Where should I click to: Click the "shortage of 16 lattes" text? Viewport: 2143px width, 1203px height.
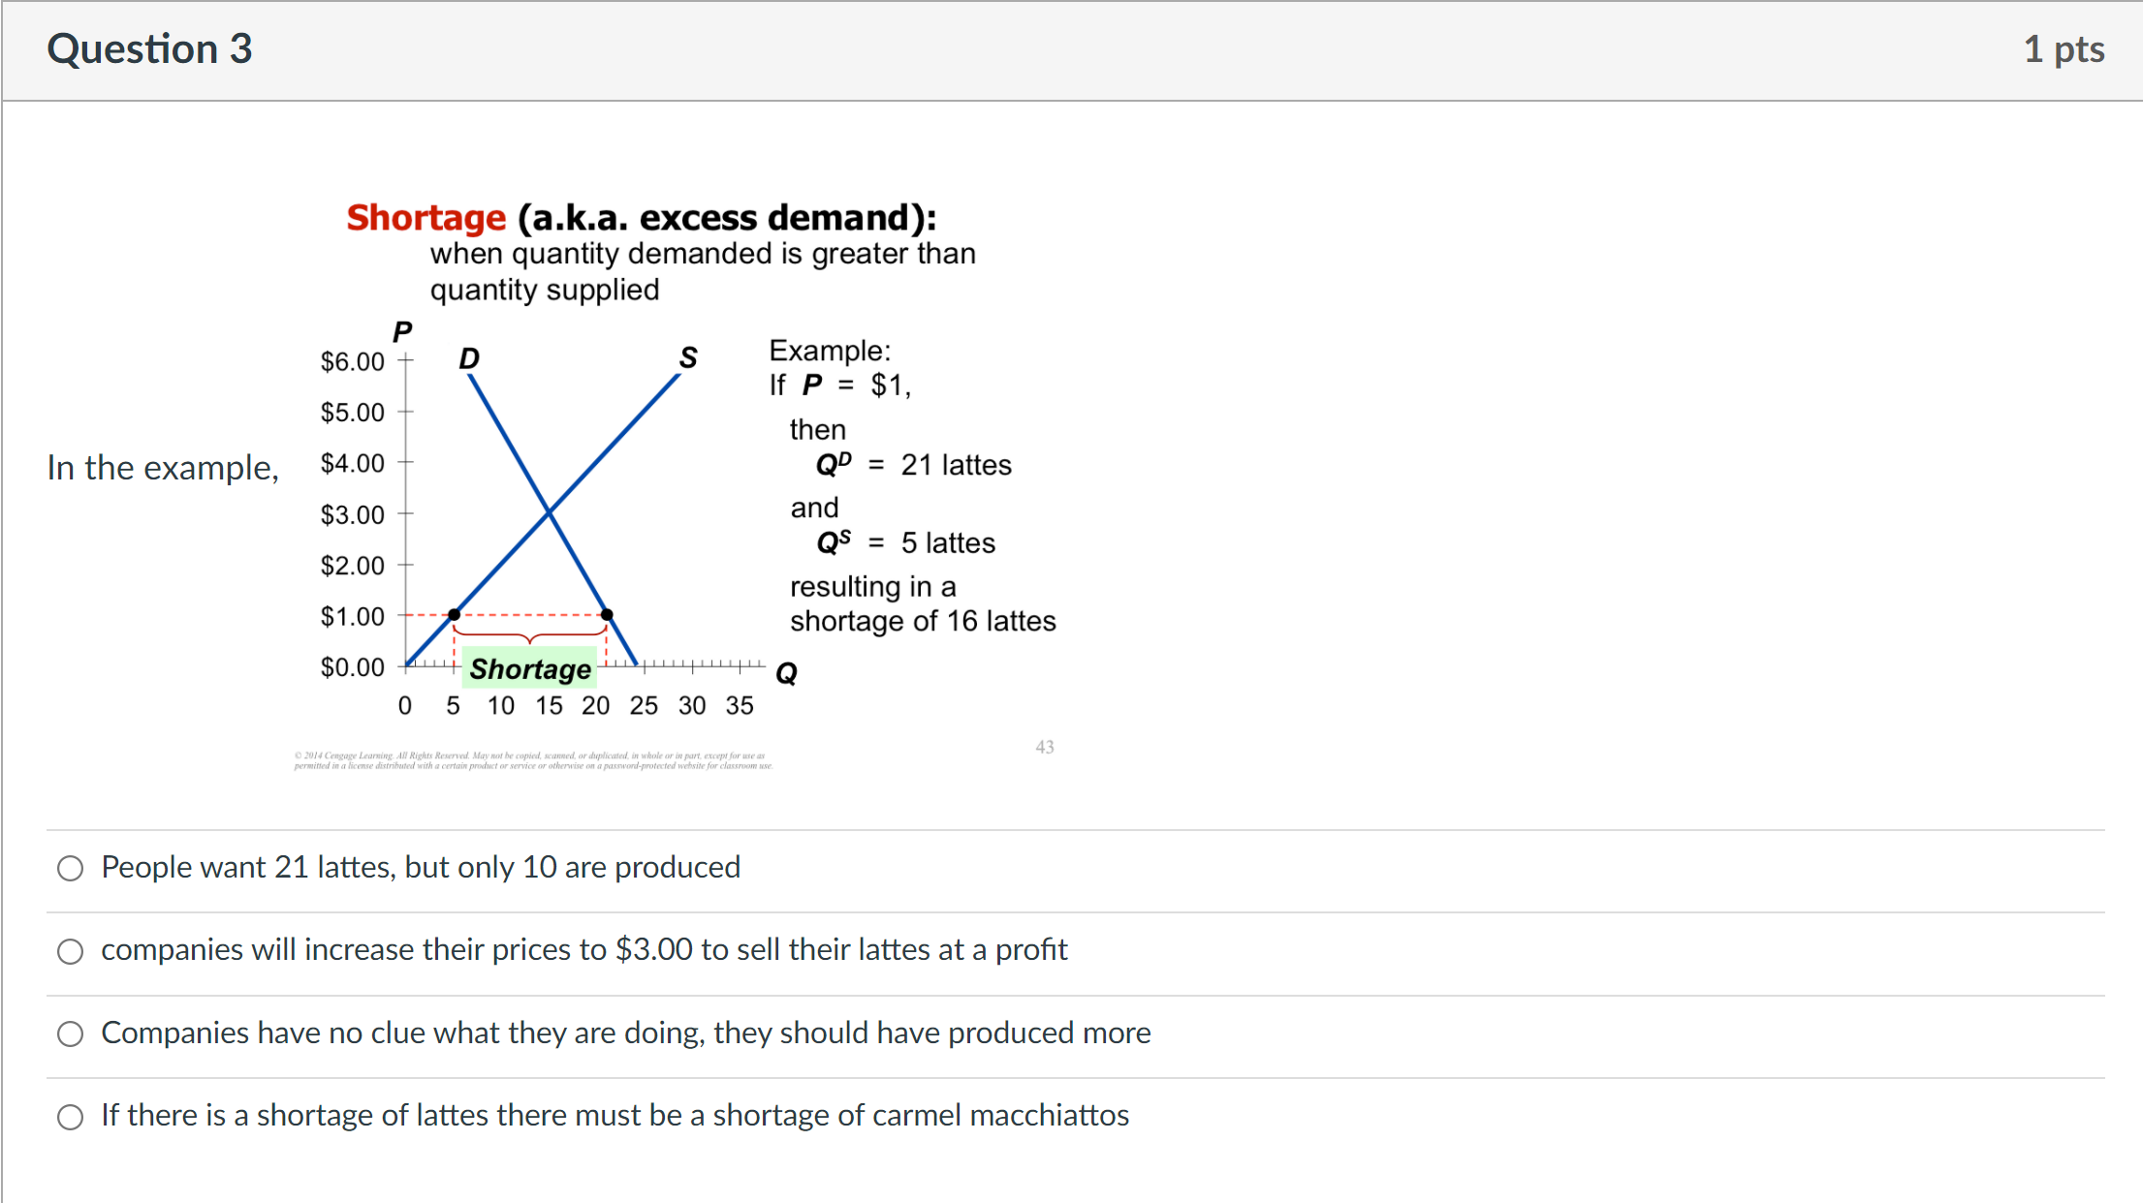(923, 621)
